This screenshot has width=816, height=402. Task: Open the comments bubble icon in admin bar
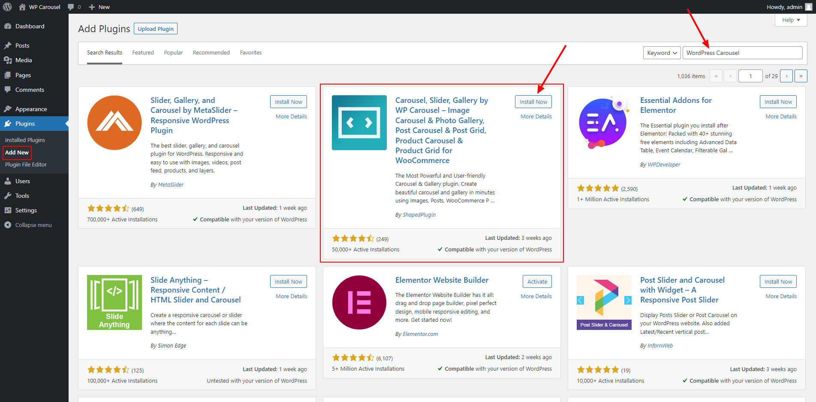(x=71, y=7)
